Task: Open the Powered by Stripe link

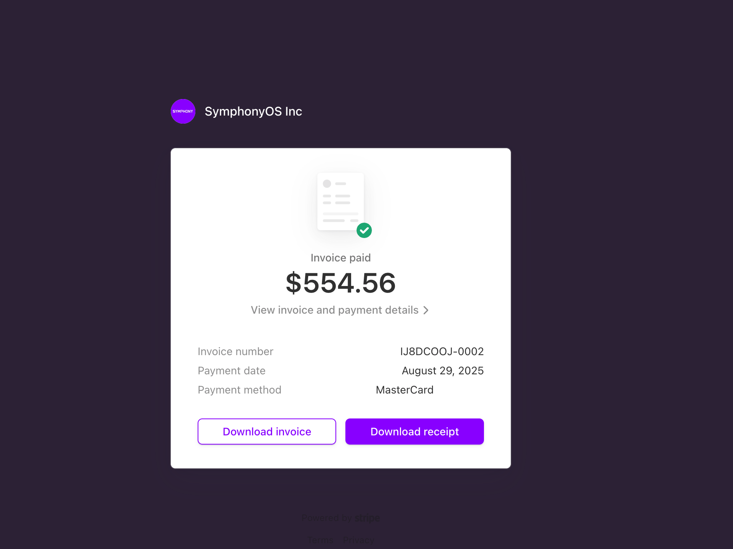Action: click(x=341, y=518)
